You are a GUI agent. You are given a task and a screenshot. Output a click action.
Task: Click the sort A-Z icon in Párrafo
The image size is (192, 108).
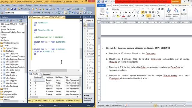pyautogui.click(x=154, y=16)
